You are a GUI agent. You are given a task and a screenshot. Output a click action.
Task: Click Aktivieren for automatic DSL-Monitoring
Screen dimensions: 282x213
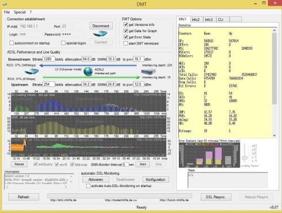pos(96,180)
